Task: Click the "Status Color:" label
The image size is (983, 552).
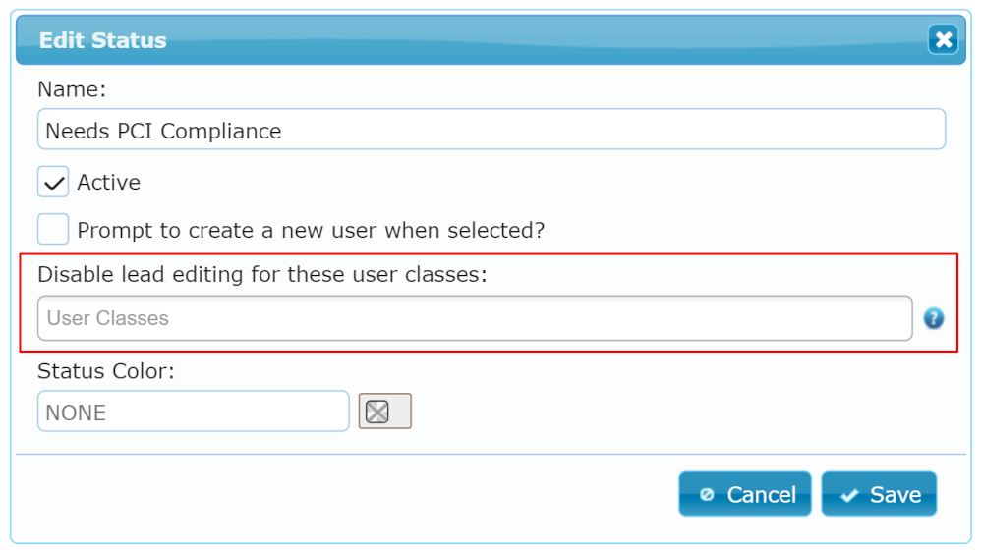Action: (x=106, y=371)
